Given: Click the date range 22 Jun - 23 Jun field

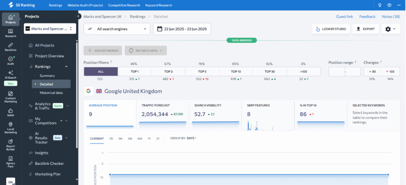Looking at the screenshot, I should 182,29.
